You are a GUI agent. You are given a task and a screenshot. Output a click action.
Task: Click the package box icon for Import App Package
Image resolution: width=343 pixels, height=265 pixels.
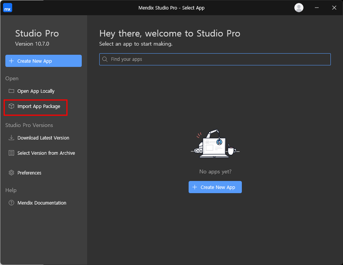11,106
